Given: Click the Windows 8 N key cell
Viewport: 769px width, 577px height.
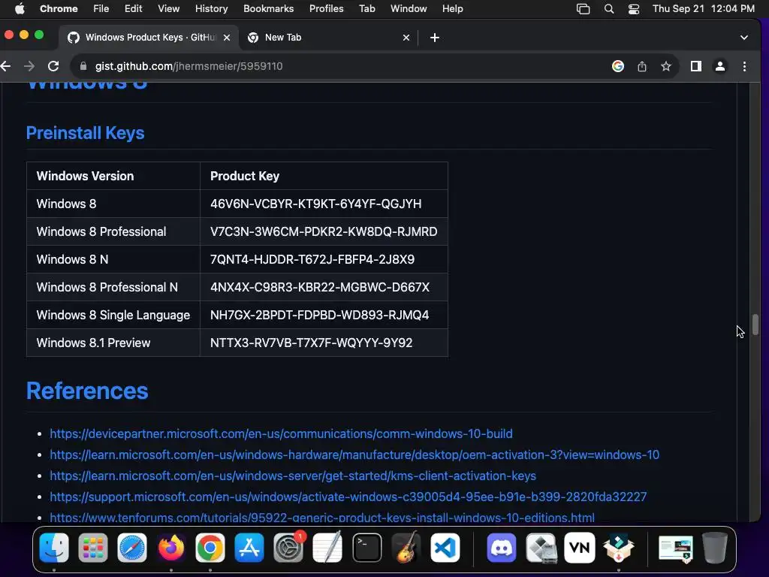Looking at the screenshot, I should (324, 259).
